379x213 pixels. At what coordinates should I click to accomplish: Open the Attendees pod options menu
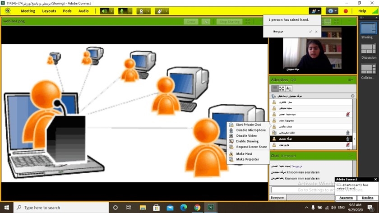point(351,80)
